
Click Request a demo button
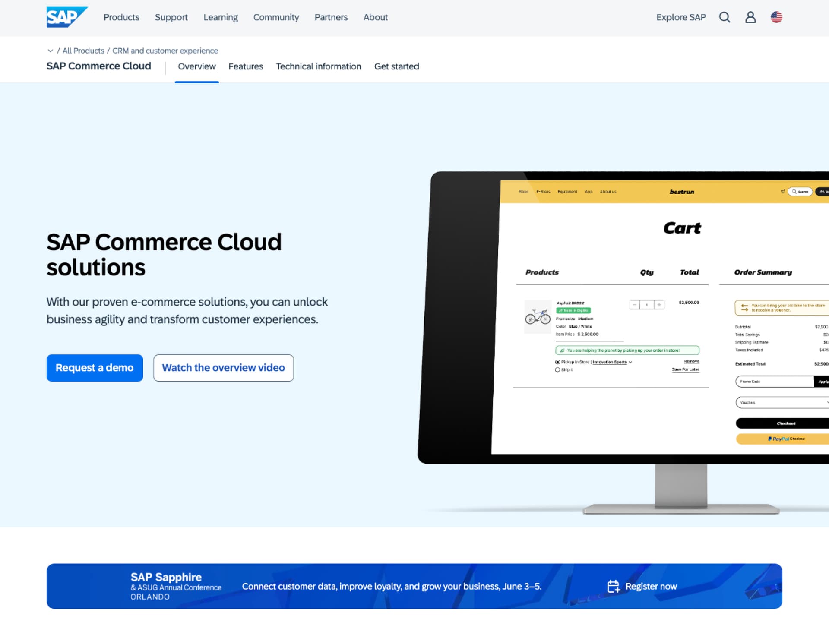[95, 368]
